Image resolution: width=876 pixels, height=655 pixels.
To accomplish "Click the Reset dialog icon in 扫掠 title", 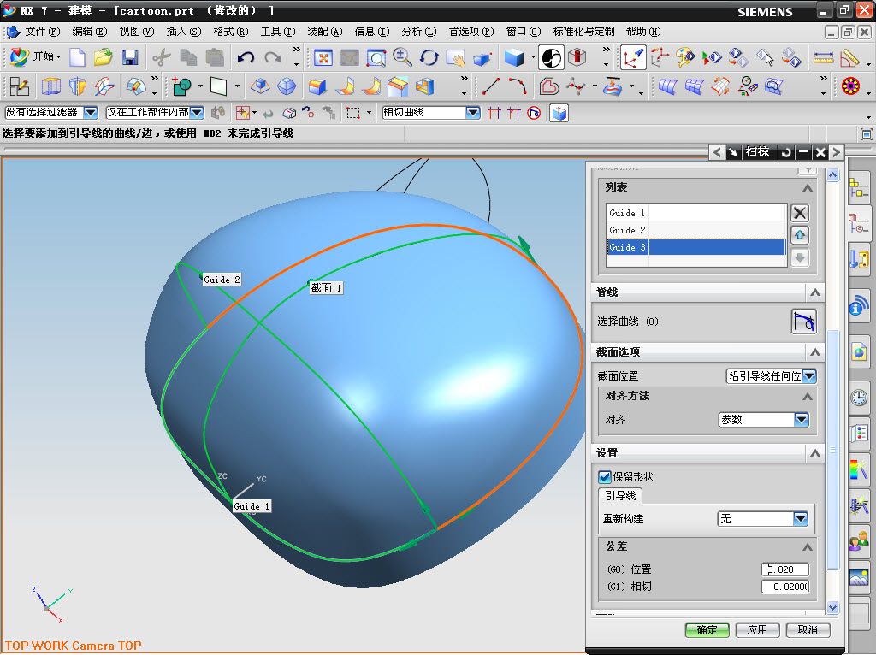I will pos(786,152).
